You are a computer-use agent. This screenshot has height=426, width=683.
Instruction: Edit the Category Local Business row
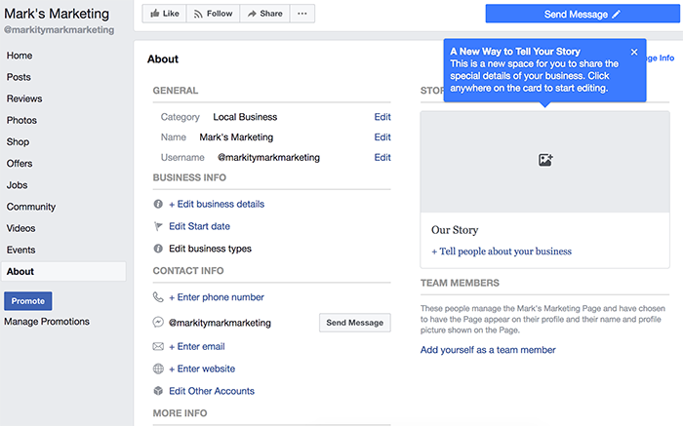pyautogui.click(x=382, y=117)
